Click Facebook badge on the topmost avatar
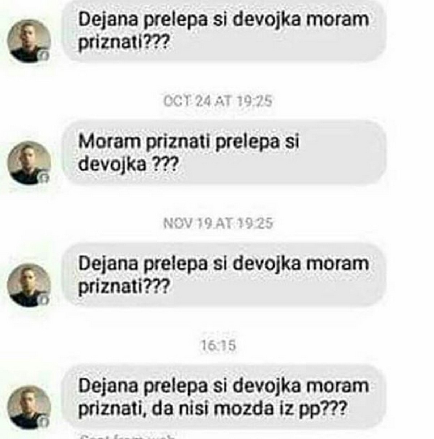434x439 pixels. point(44,55)
